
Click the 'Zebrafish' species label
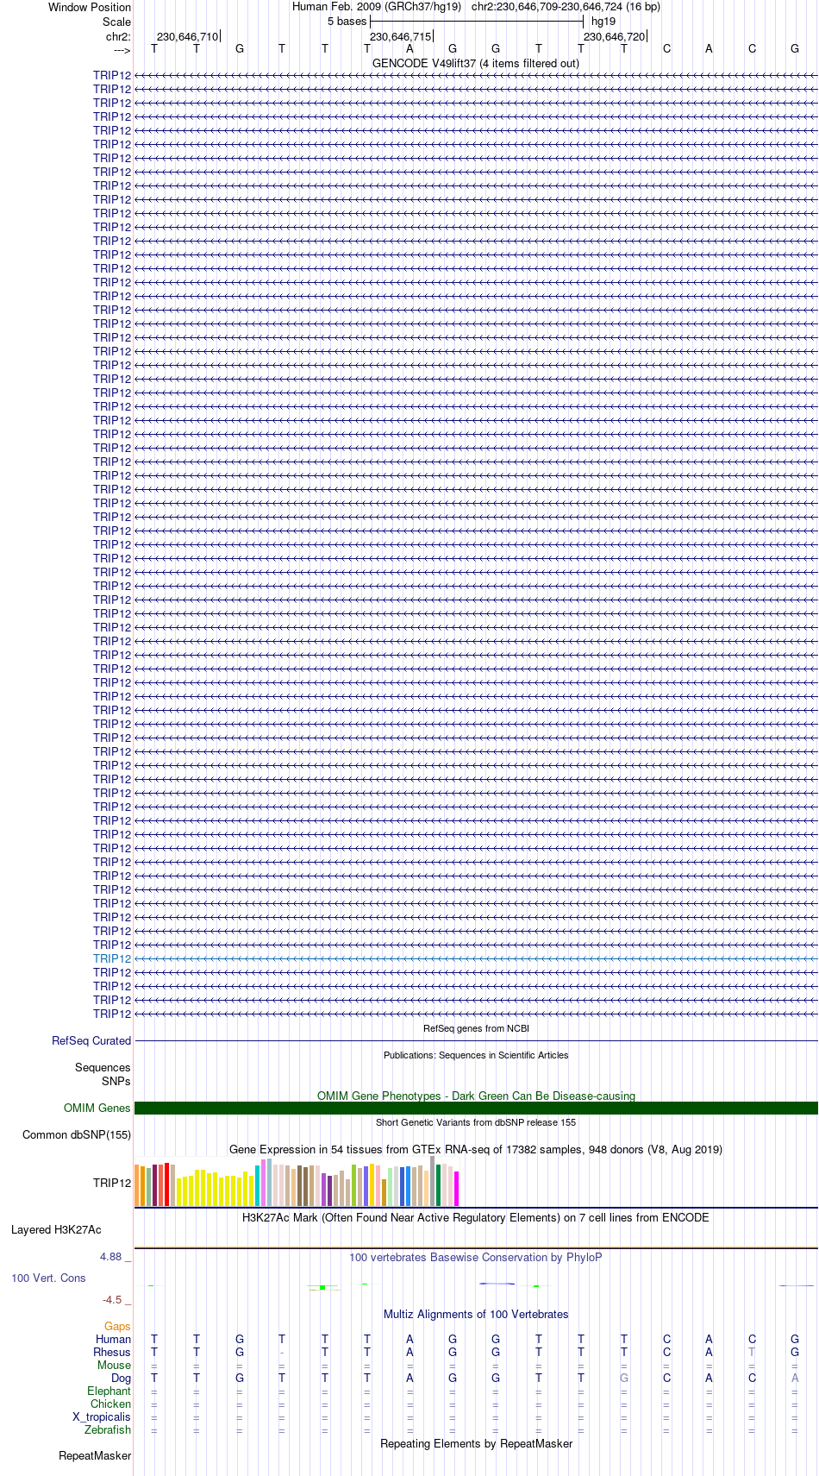[108, 1430]
